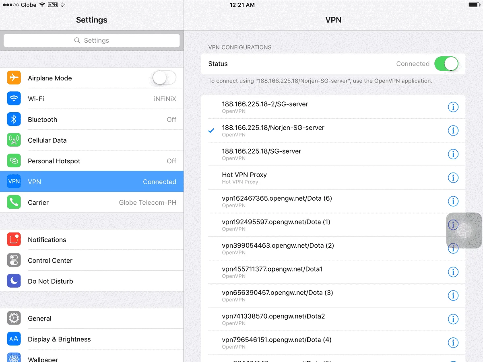Tap the Do Not Disturb moon icon
Image resolution: width=483 pixels, height=362 pixels.
[x=14, y=281]
